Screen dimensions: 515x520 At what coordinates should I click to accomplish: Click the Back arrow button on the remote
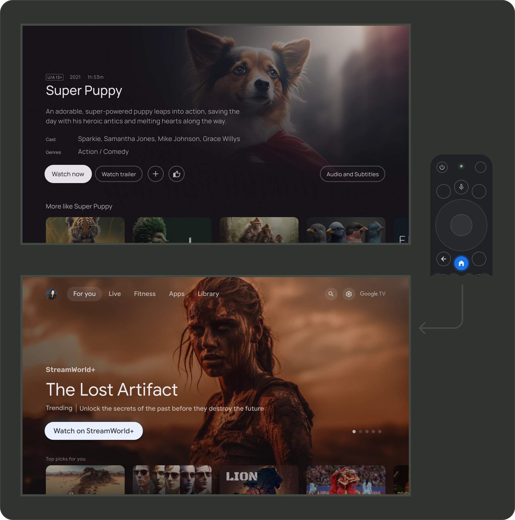click(x=443, y=259)
